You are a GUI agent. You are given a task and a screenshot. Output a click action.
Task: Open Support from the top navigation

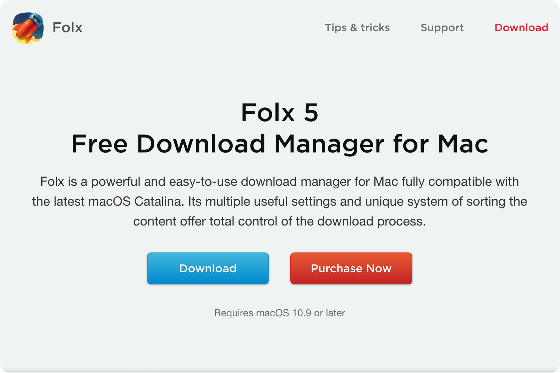442,28
